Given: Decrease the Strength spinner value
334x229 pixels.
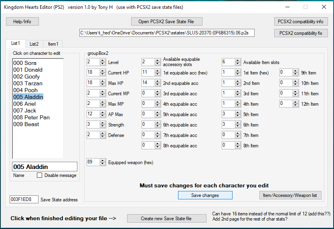Looking at the screenshot, I should tap(103, 127).
